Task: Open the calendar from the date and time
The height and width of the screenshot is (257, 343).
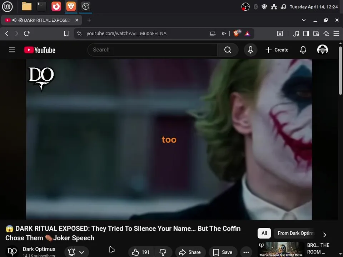Action: 314,7
